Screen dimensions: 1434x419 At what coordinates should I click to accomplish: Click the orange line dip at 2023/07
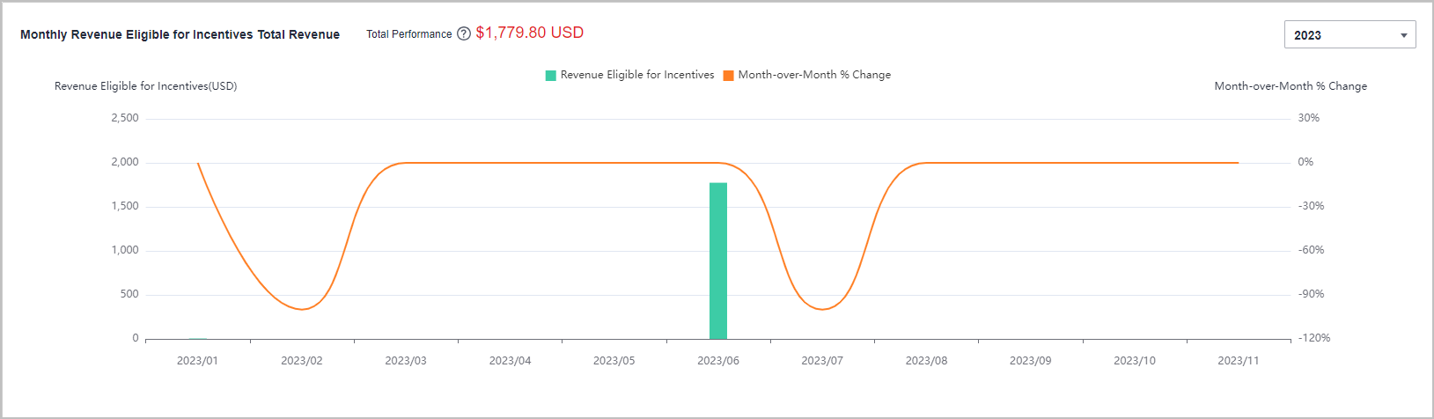tap(822, 309)
